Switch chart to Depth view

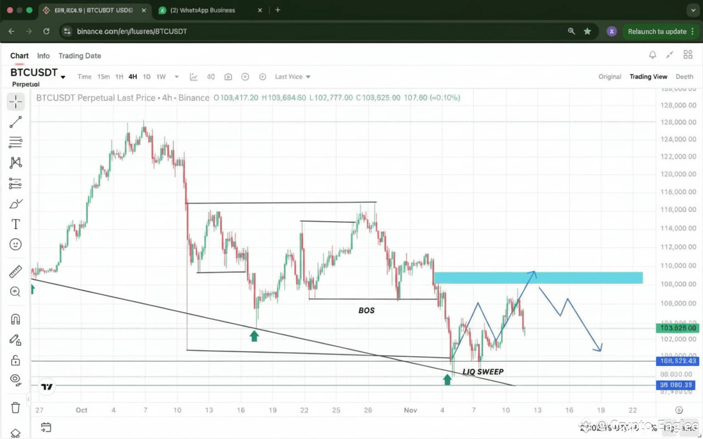tap(684, 77)
